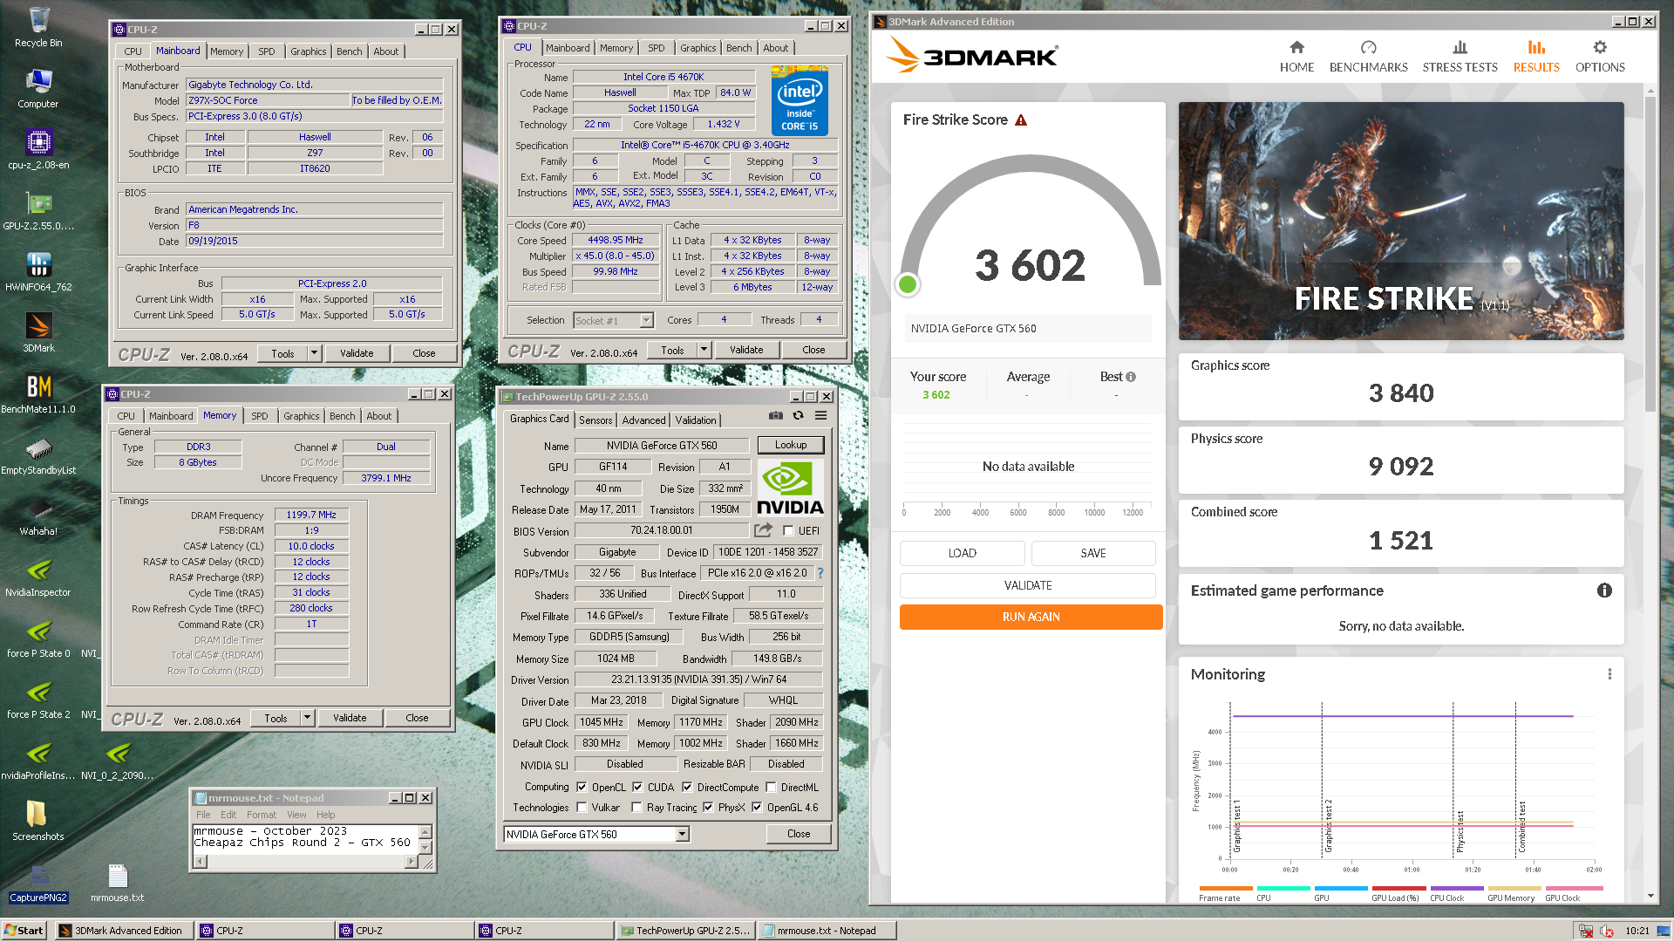Toggle the CUDA checkbox
Viewport: 1674px width, 942px height.
[x=637, y=787]
